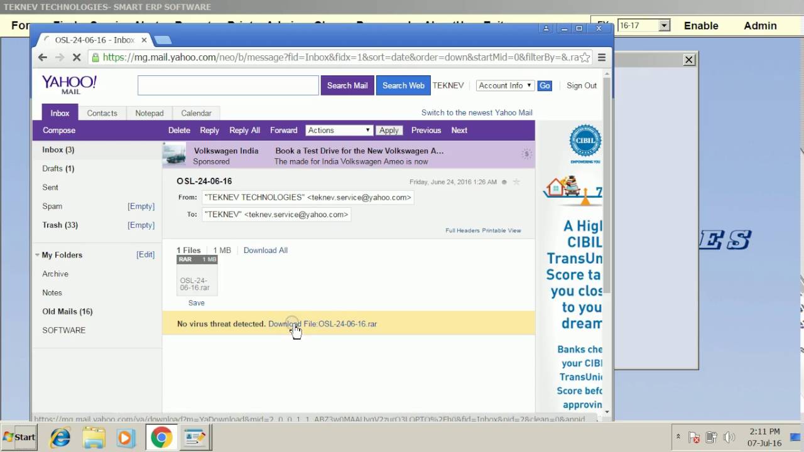Screen dimensions: 804x452
Task: Open the volume control
Action: tap(729, 437)
